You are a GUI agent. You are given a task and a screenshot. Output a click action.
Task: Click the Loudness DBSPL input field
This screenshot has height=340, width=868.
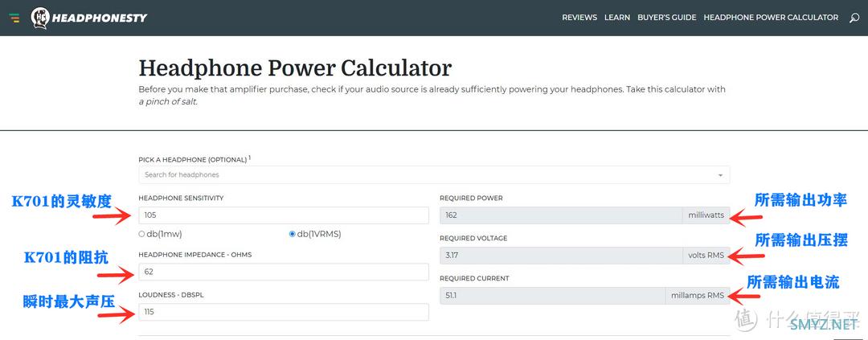click(x=284, y=312)
